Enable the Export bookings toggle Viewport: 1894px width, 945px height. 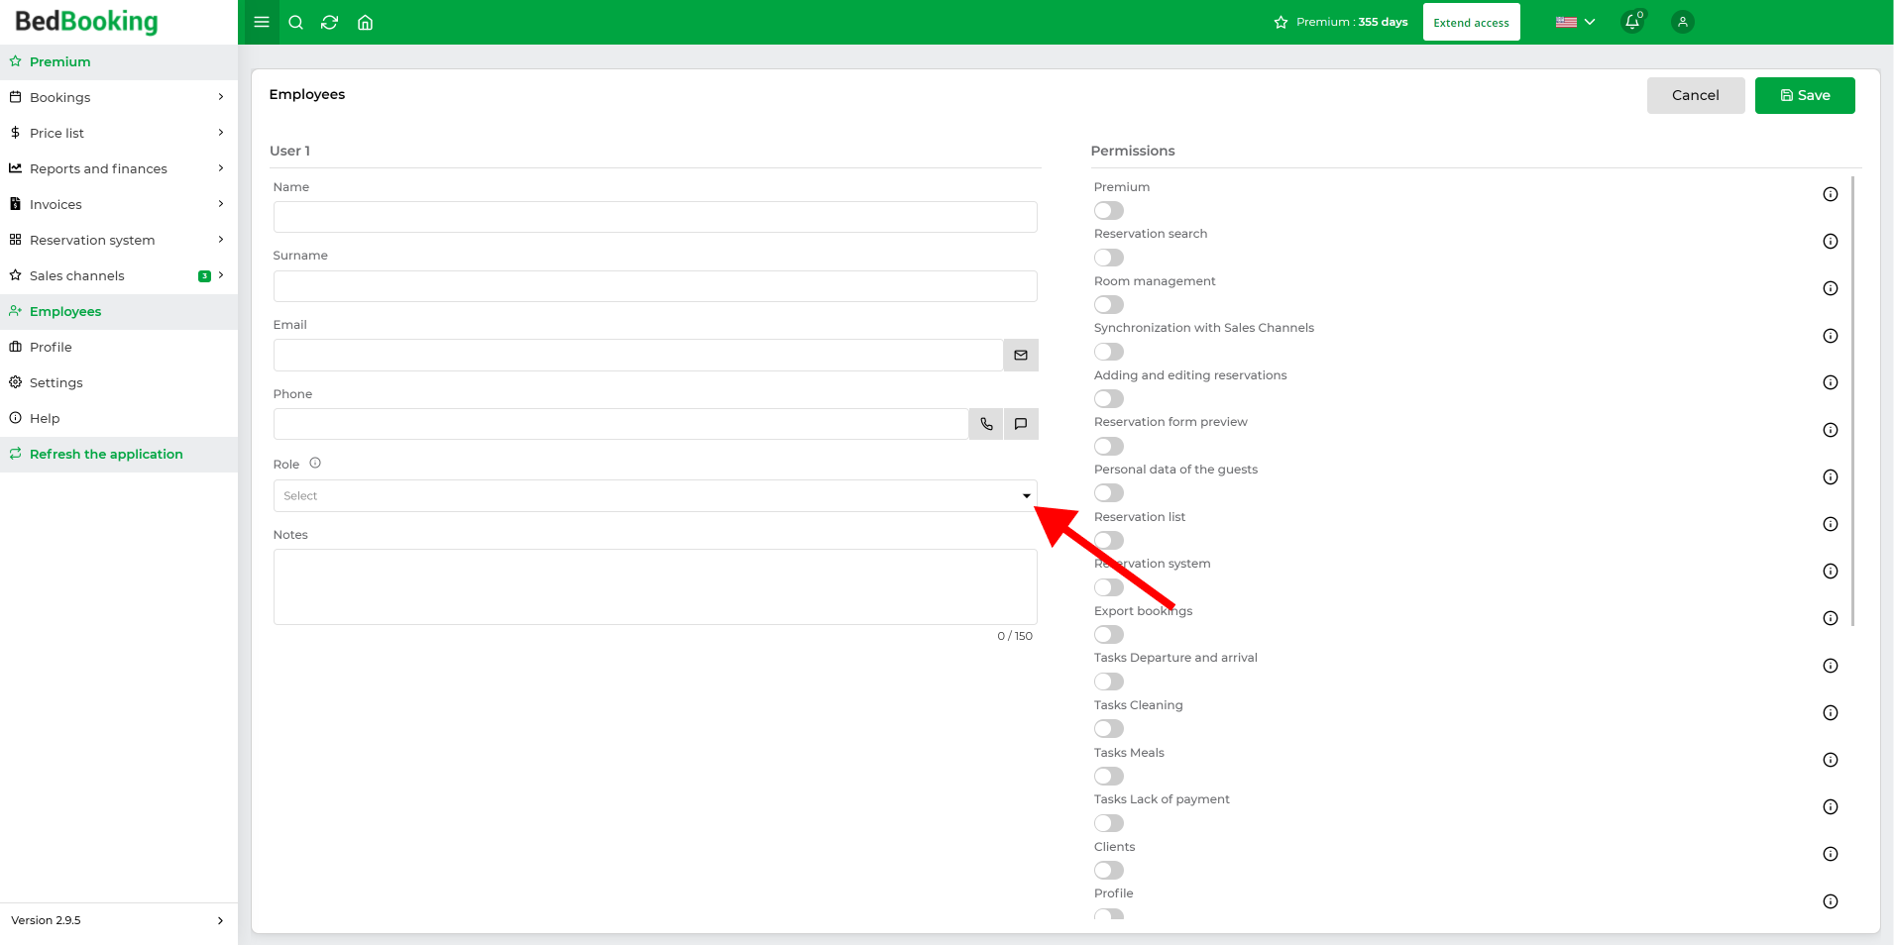click(x=1109, y=634)
